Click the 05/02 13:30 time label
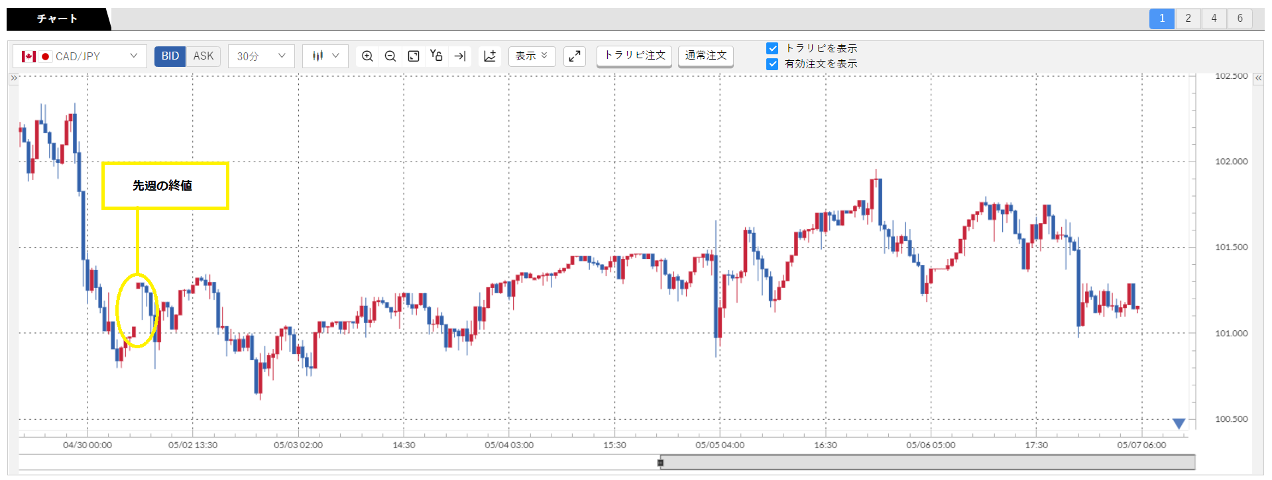Viewport: 1272px width, 480px height. coord(193,445)
